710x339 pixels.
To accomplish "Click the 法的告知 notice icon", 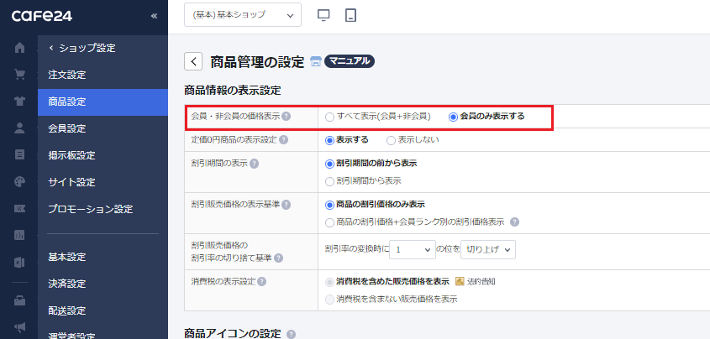I will (460, 282).
